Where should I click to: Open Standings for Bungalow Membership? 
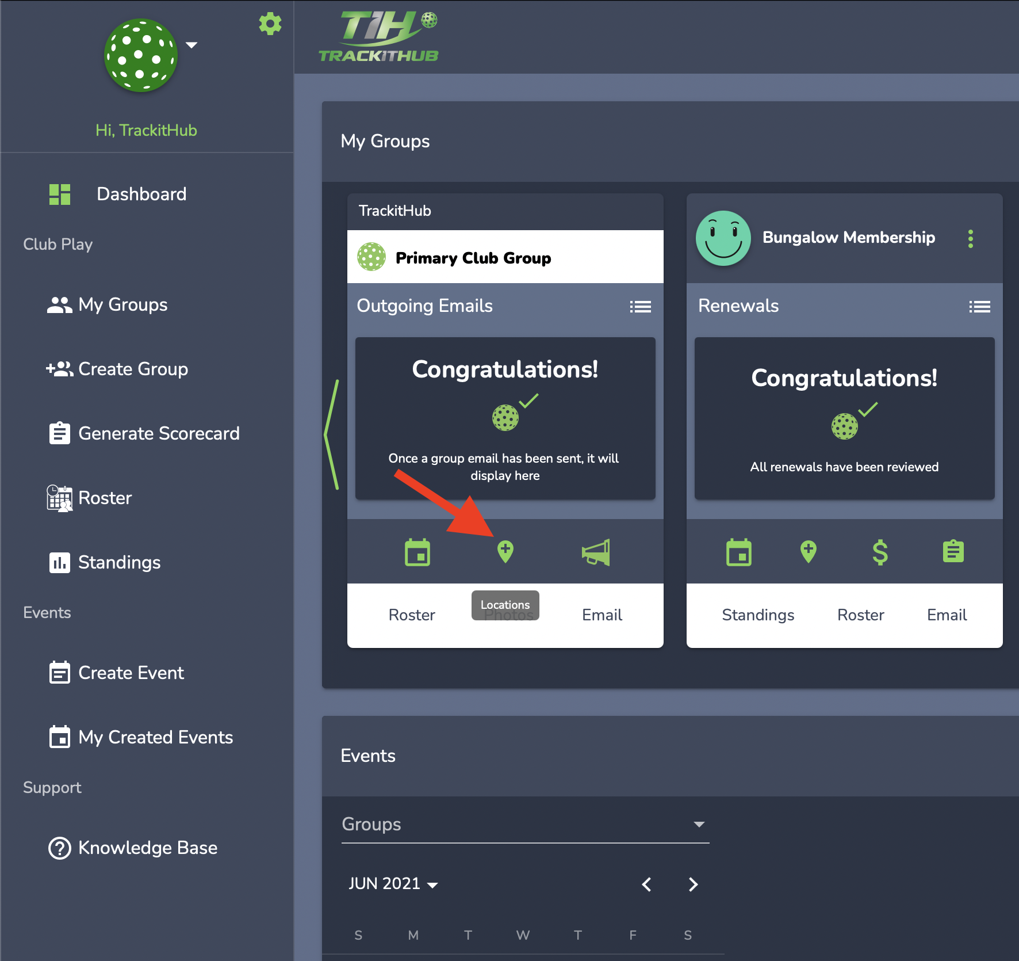758,615
